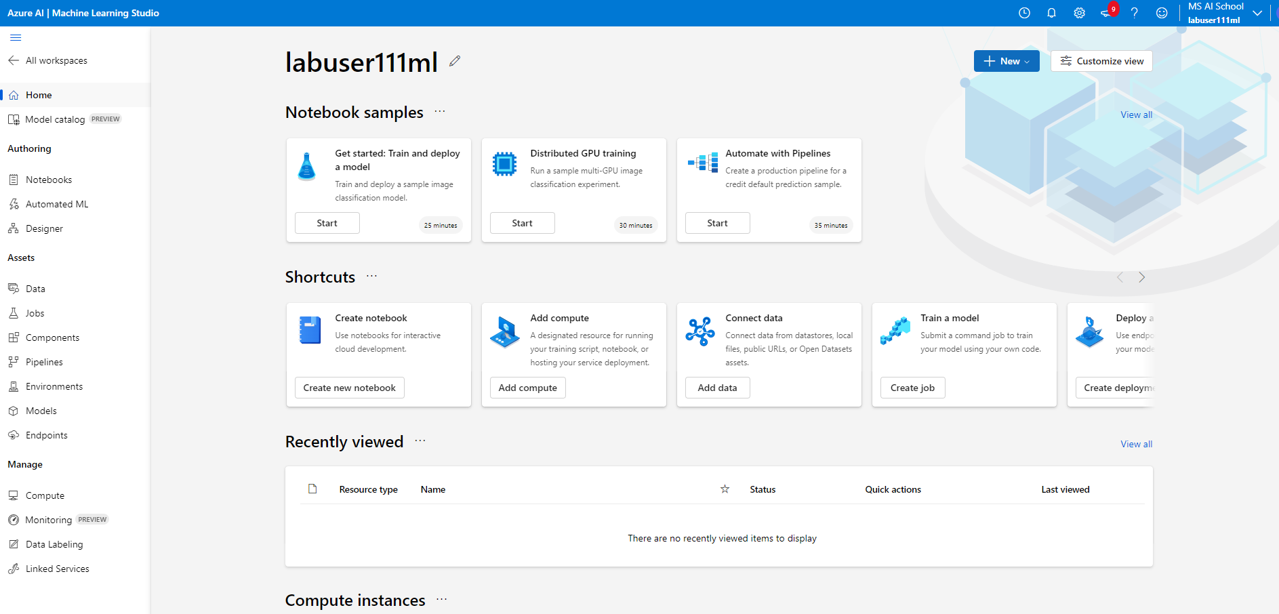Screen dimensions: 1279x614
Task: Click Add data button
Action: click(718, 388)
